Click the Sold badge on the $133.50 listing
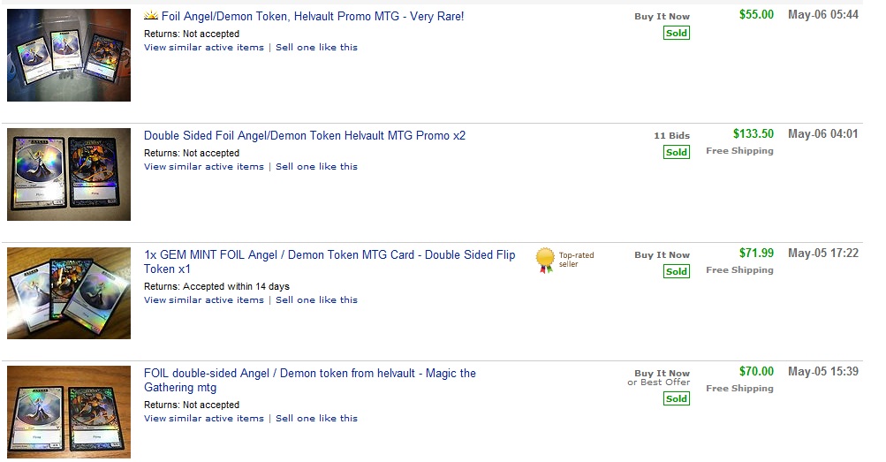The width and height of the screenshot is (886, 462). pyautogui.click(x=677, y=152)
